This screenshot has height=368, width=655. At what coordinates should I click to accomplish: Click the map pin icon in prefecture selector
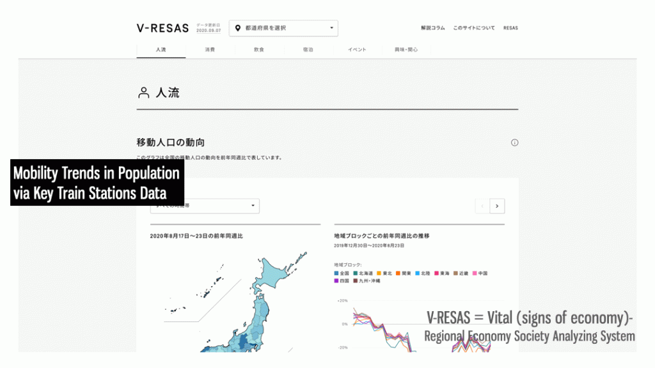click(x=237, y=27)
